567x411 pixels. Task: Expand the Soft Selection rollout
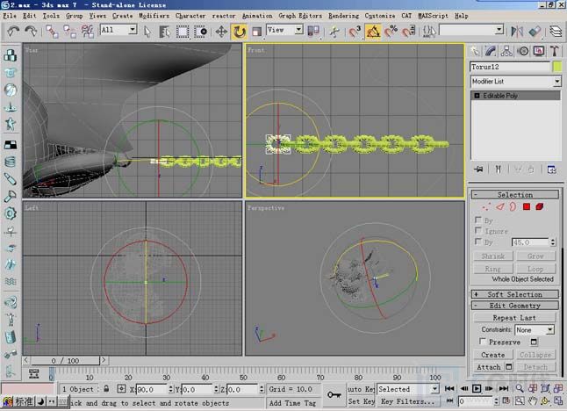[515, 294]
